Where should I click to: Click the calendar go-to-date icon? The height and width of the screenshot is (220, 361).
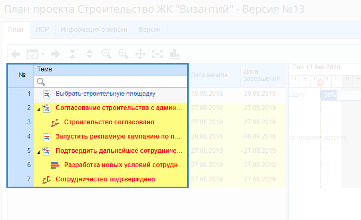[32, 54]
